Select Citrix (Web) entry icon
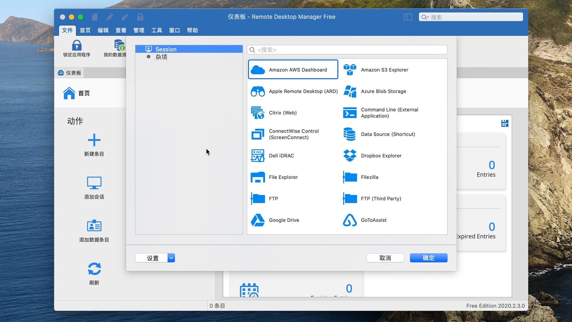Viewport: 572px width, 322px height. pyautogui.click(x=258, y=113)
